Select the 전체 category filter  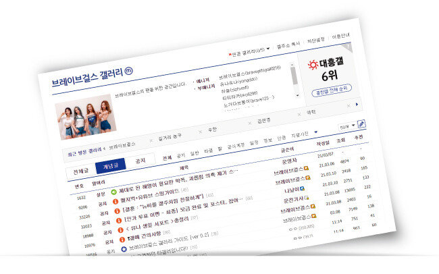click(167, 157)
